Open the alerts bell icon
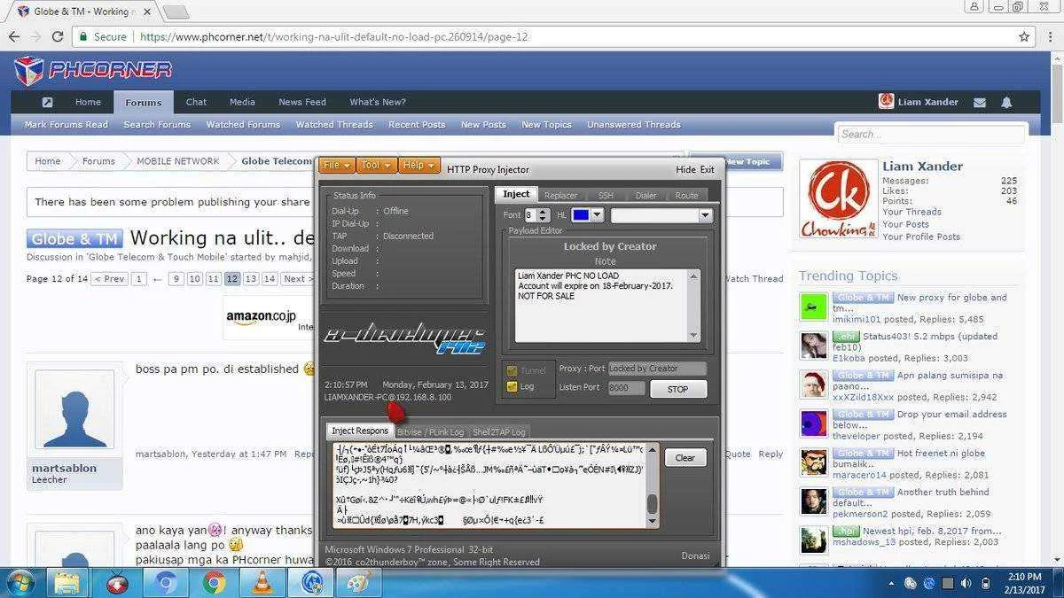1064x598 pixels. point(1006,103)
